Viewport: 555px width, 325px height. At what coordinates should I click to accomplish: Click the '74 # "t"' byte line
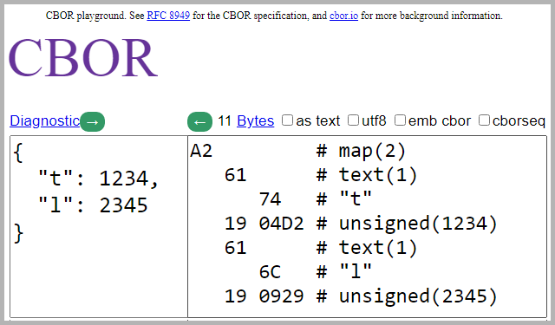(x=316, y=198)
